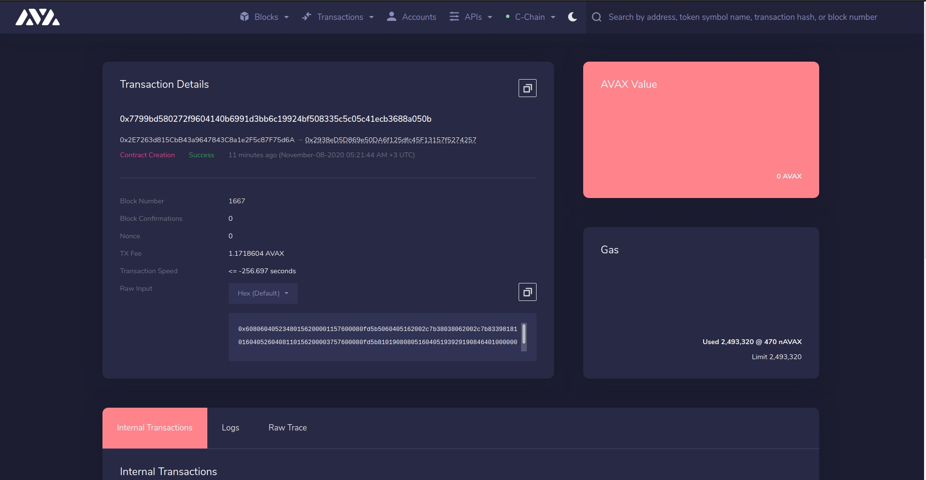Switch to the Logs tab
The image size is (926, 480).
[230, 428]
